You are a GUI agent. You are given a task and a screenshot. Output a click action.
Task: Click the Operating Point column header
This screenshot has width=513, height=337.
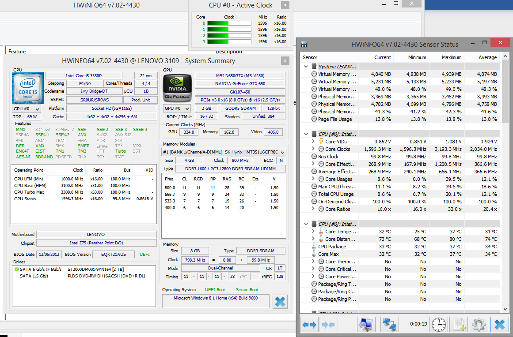pyautogui.click(x=34, y=170)
